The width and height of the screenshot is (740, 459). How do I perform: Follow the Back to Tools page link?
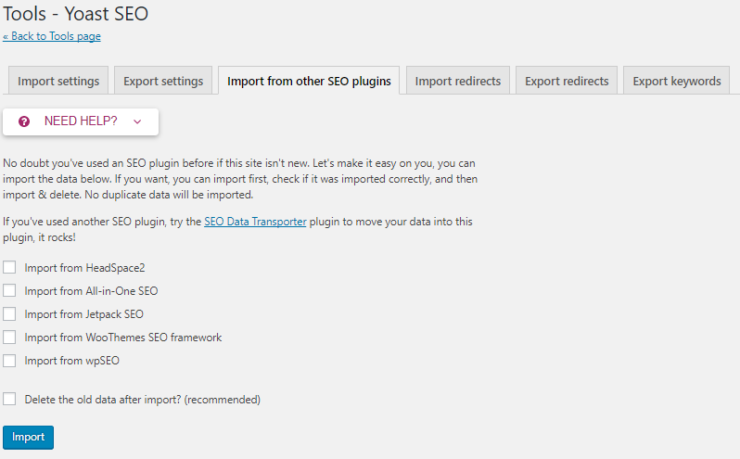coord(51,36)
